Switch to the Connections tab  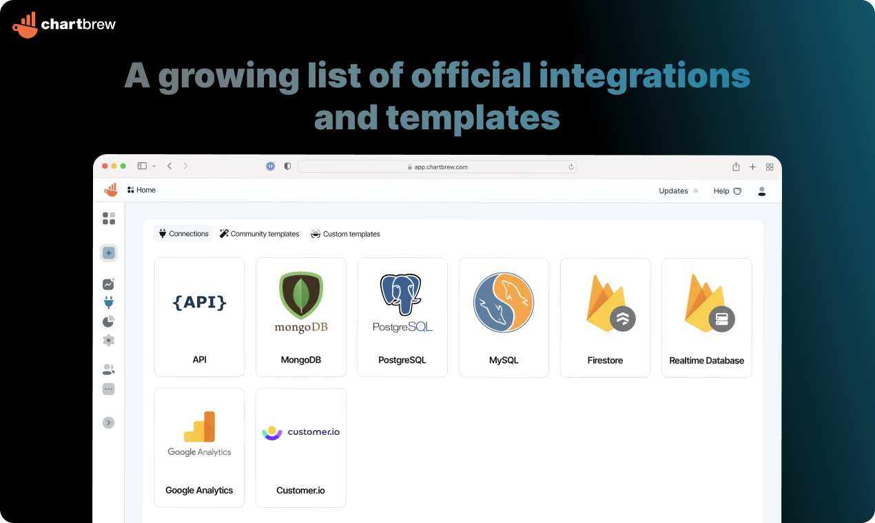click(183, 234)
